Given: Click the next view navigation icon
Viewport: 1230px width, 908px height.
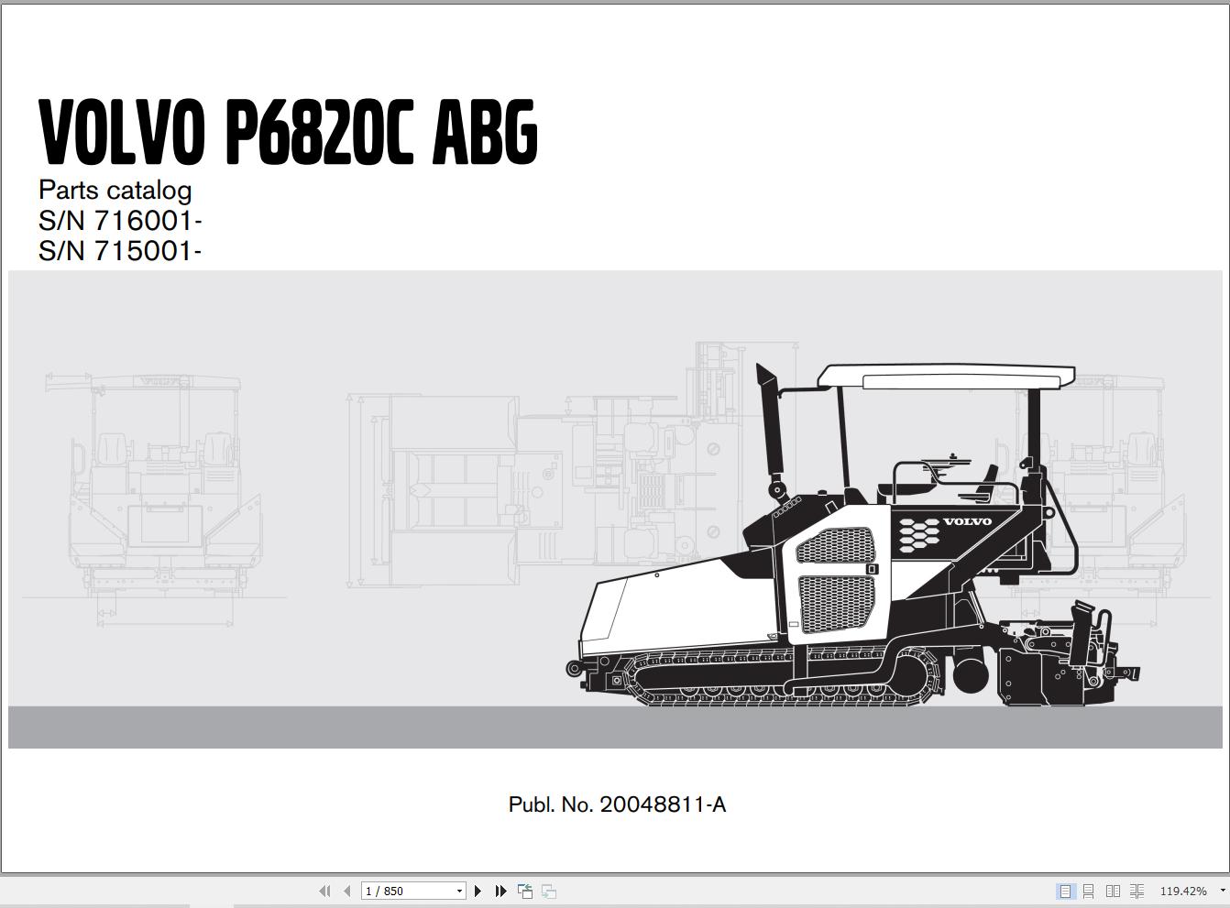Looking at the screenshot, I should pos(549,891).
